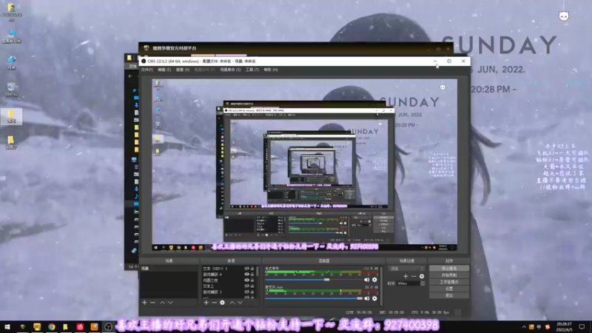
Task: Move source down in the sources list
Action: point(240,303)
